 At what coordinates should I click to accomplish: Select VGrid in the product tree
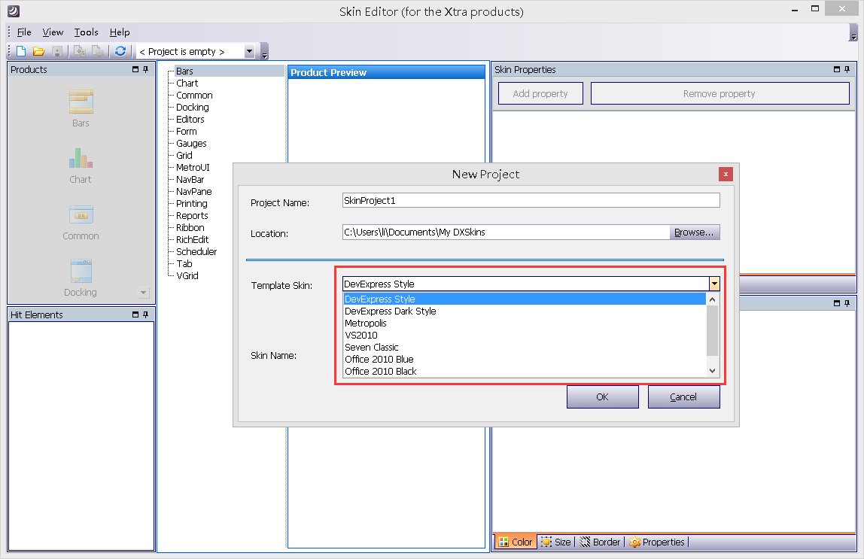tap(187, 275)
